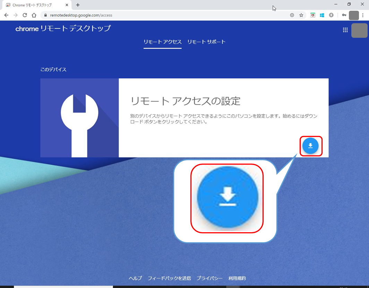Click the フィードバックを送信 footer link
The width and height of the screenshot is (369, 288).
(x=169, y=278)
